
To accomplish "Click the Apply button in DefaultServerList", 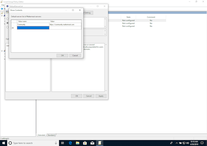I will [x=101, y=96].
